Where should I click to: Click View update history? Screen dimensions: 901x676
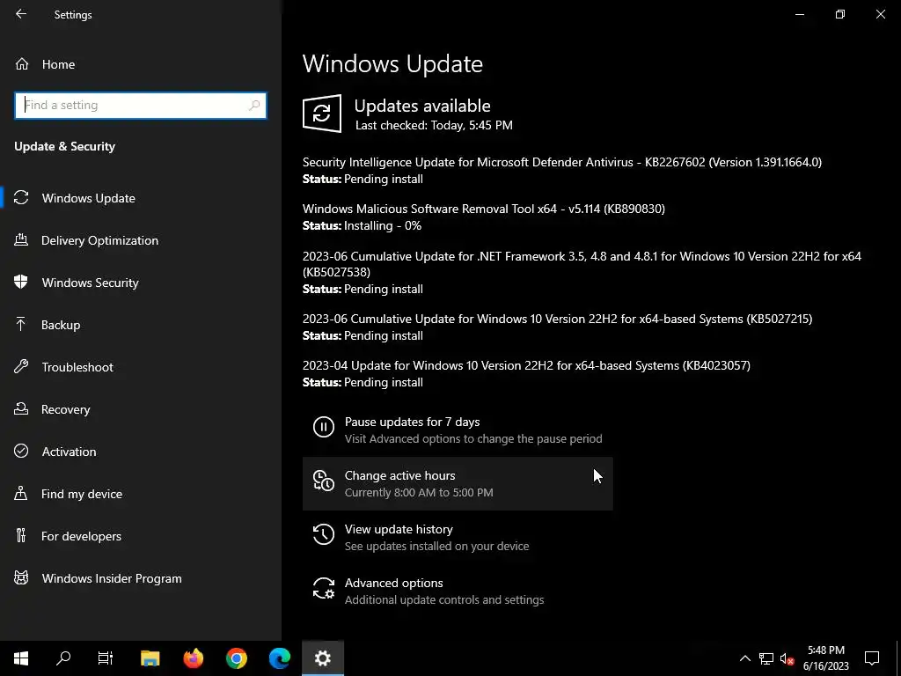point(458,538)
